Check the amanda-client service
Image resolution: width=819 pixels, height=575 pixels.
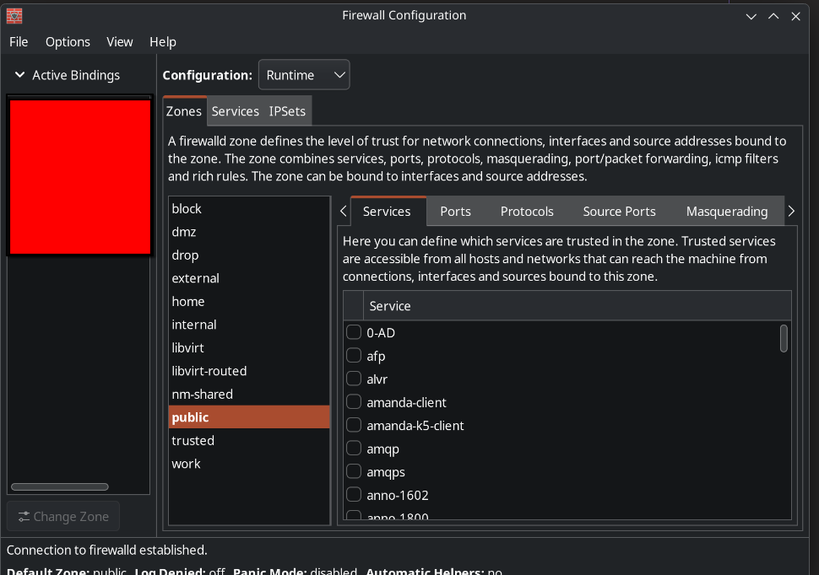tap(354, 402)
